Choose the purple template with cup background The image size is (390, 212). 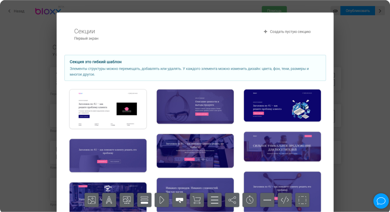point(108,156)
